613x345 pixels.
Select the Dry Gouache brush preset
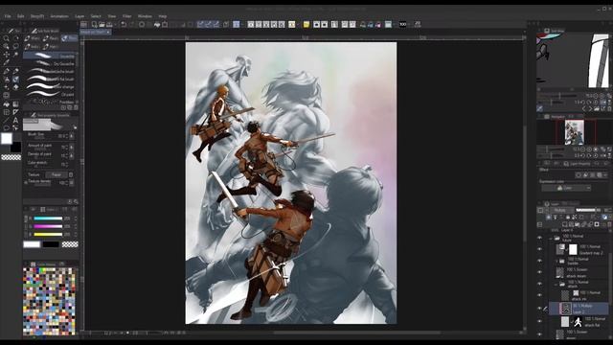(50, 63)
